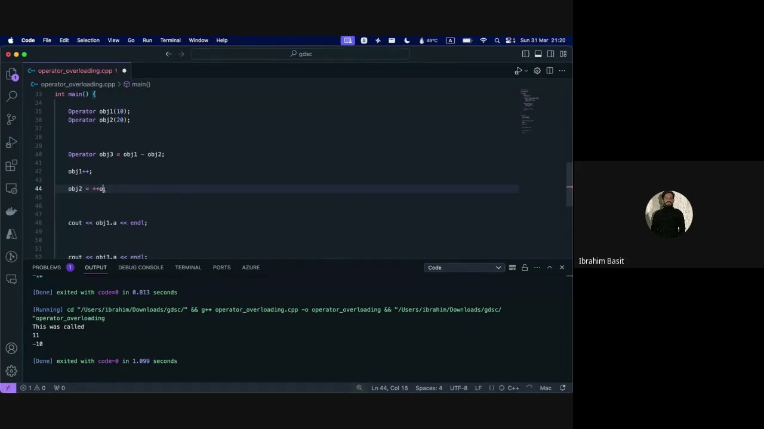Click the remote window status bar button
Screen dimensions: 764x429
8,388
